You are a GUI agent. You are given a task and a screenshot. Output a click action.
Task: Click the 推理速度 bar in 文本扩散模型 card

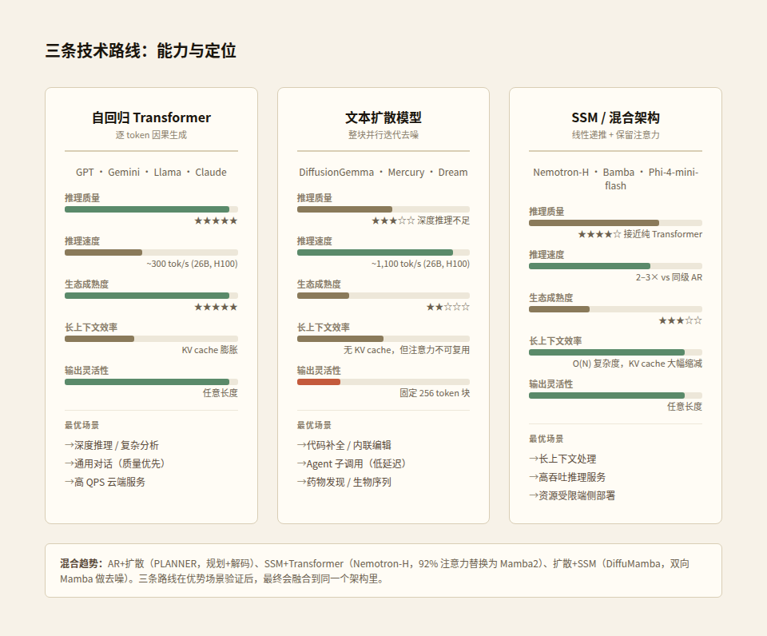[x=383, y=252]
